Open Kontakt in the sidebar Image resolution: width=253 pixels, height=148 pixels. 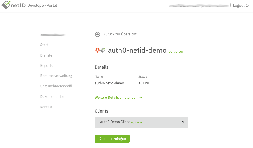click(46, 107)
